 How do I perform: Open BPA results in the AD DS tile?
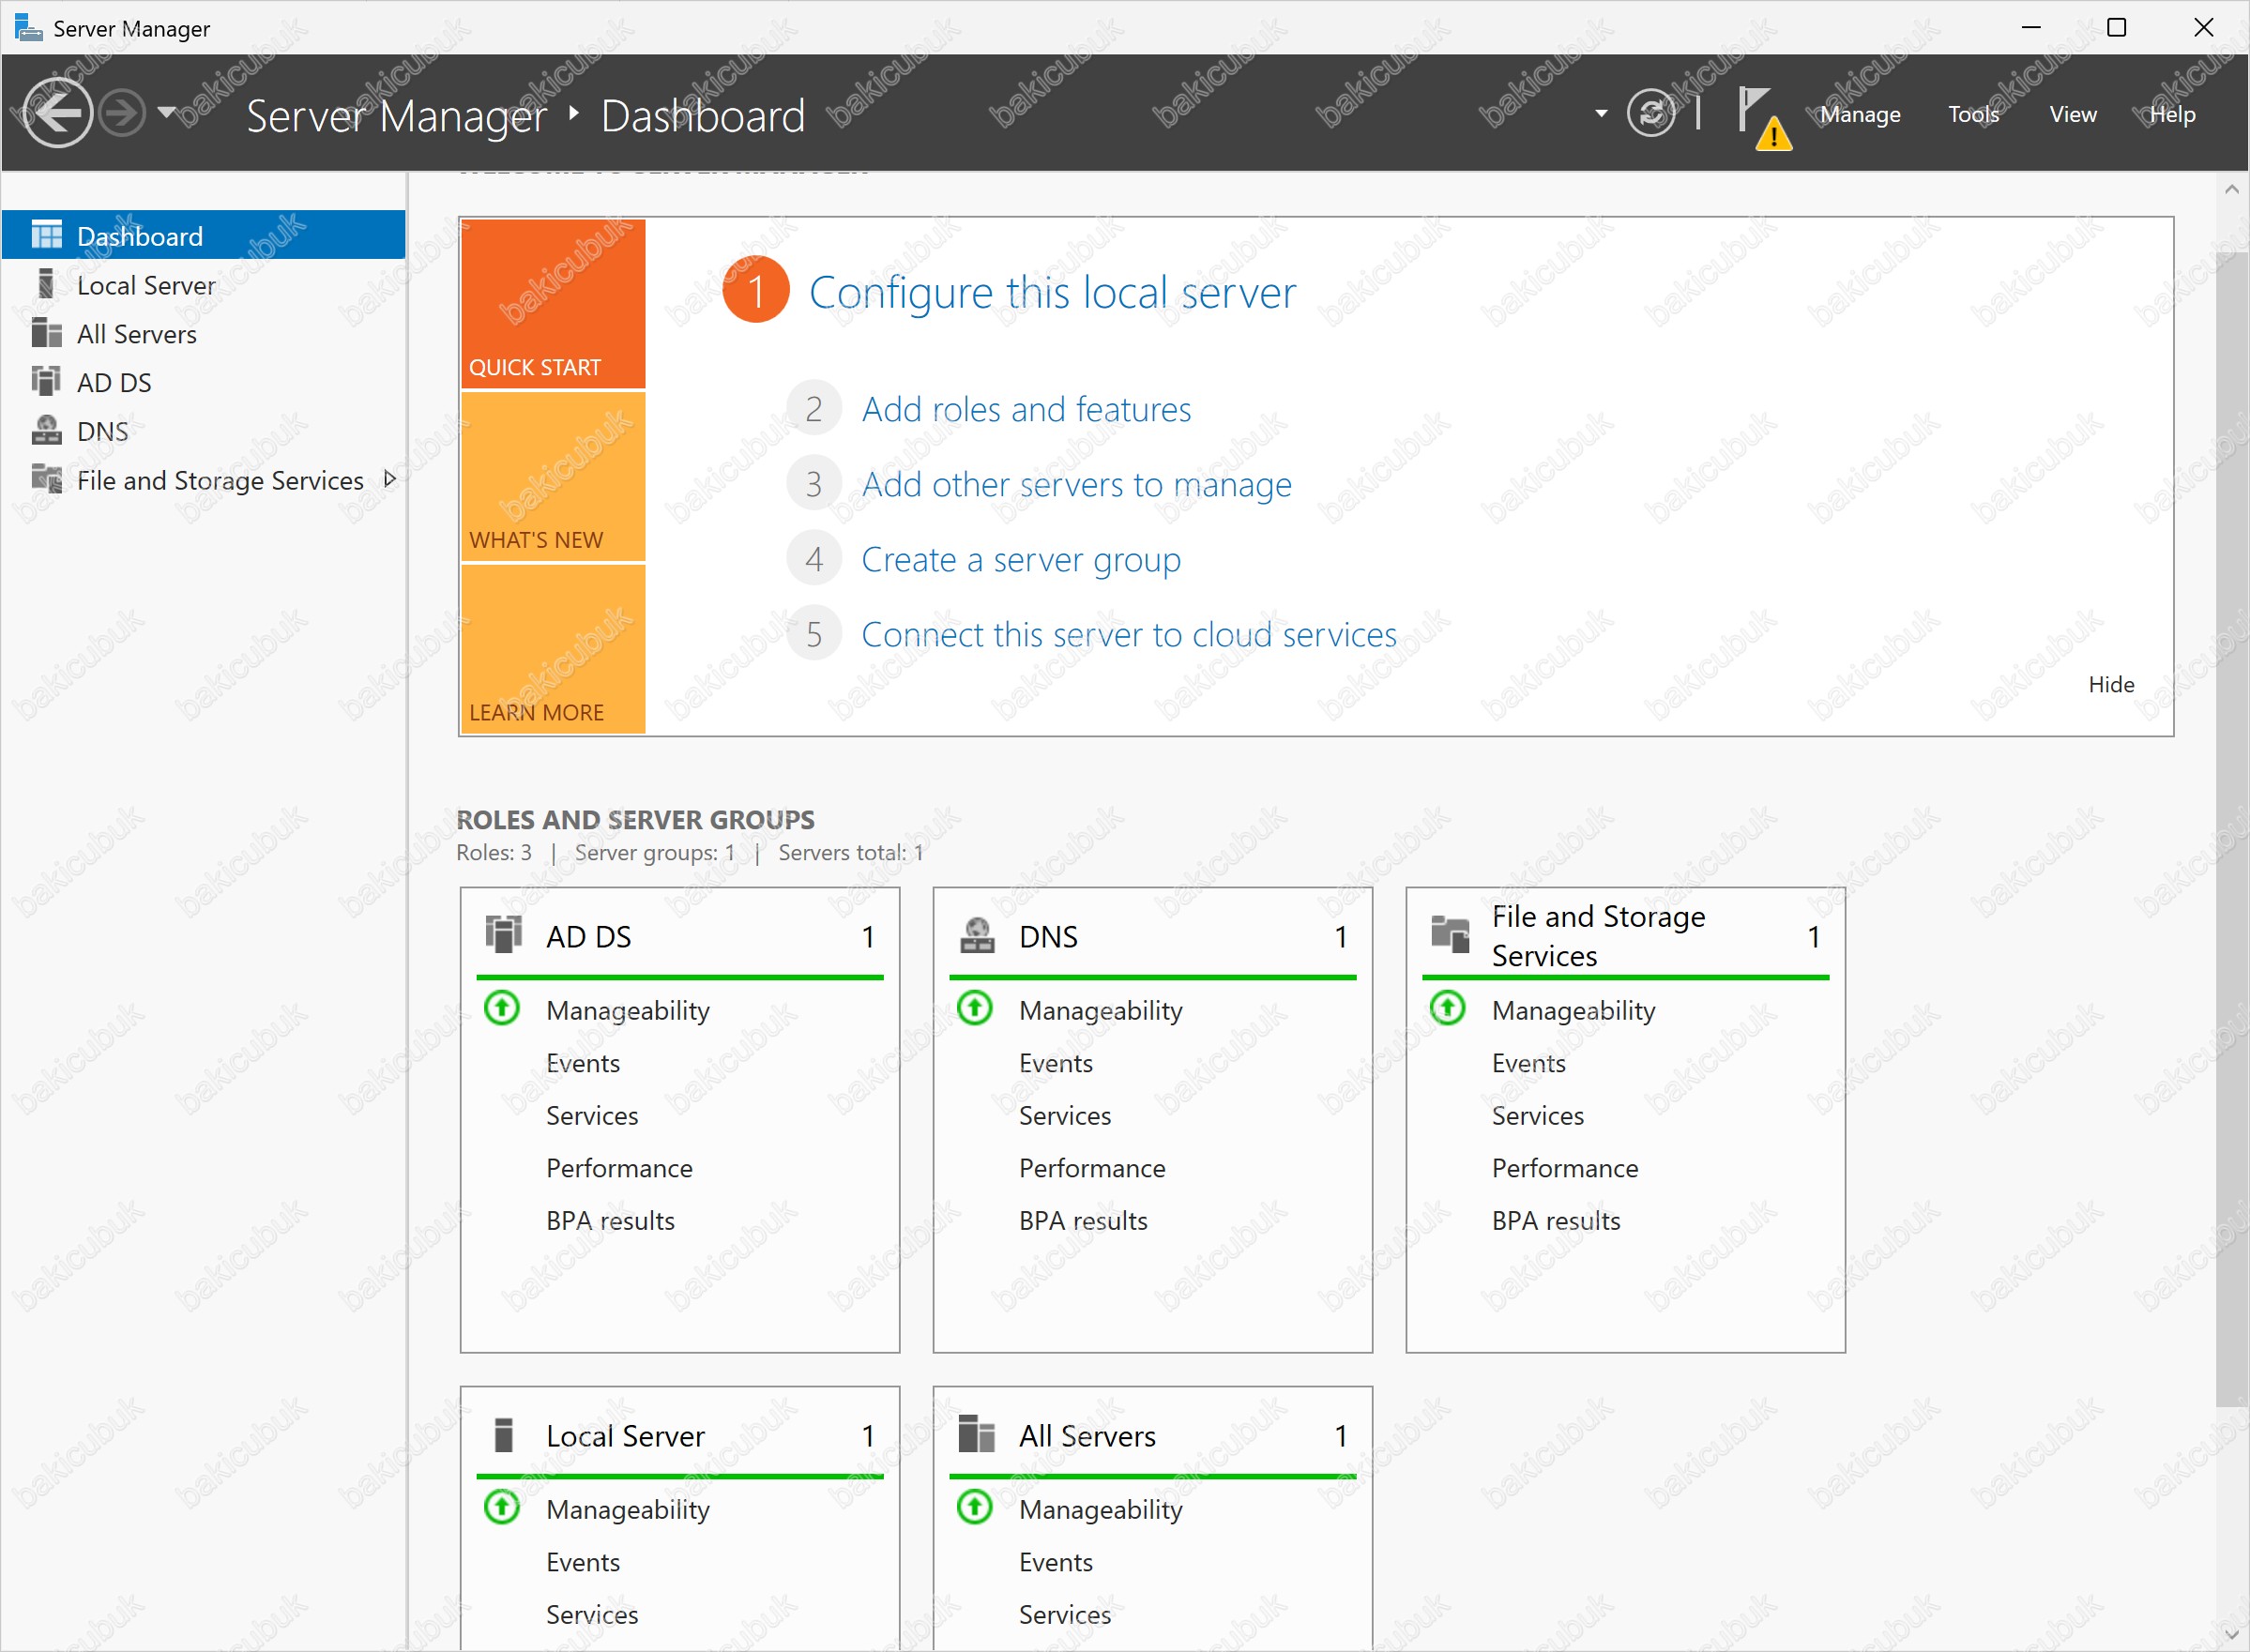610,1221
